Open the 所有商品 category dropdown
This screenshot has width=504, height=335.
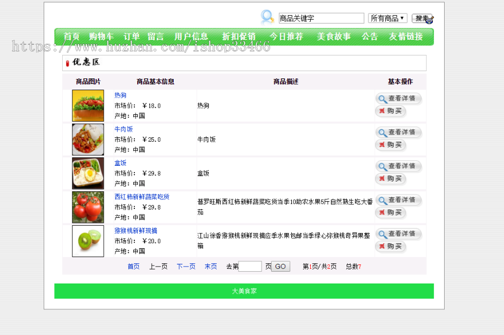388,17
